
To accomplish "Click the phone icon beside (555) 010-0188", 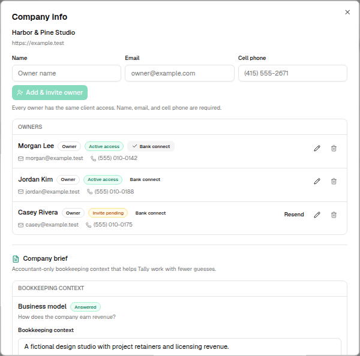I will (89, 192).
